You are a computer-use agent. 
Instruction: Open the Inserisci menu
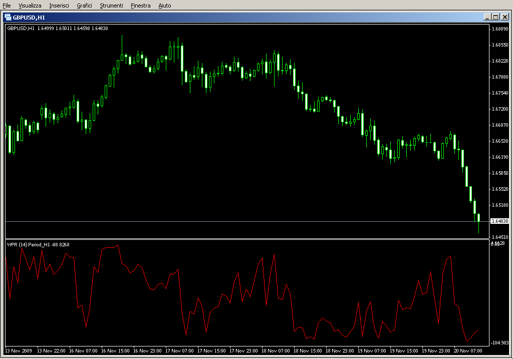coord(59,6)
